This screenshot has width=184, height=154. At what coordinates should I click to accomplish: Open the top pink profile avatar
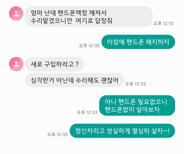pyautogui.click(x=16, y=13)
